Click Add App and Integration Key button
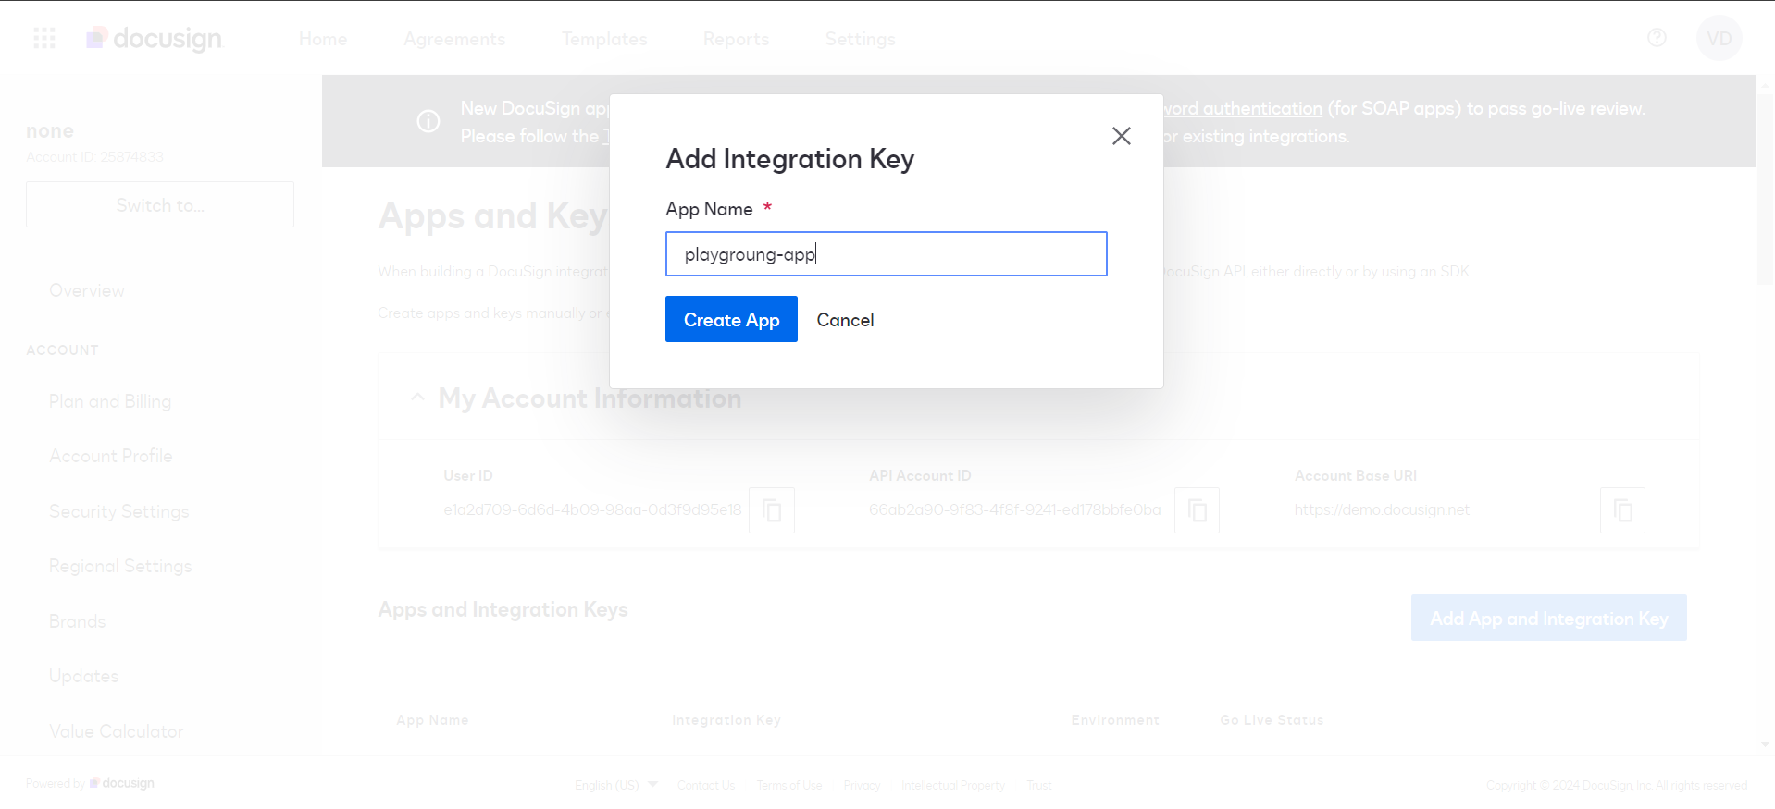The height and width of the screenshot is (809, 1775). click(1548, 618)
